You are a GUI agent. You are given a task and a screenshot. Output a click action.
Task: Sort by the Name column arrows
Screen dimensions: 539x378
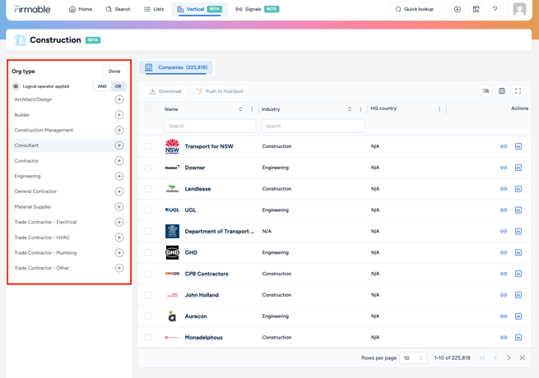(x=240, y=109)
